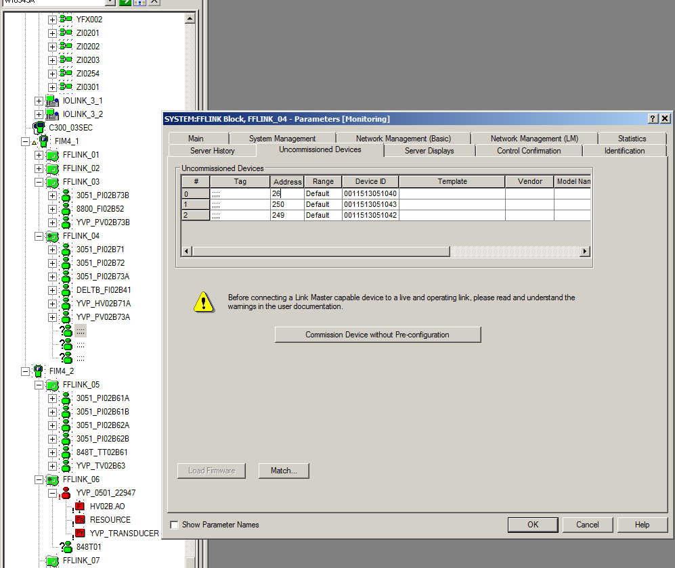Image resolution: width=675 pixels, height=568 pixels.
Task: Click the Address field containing 26
Action: coord(287,193)
